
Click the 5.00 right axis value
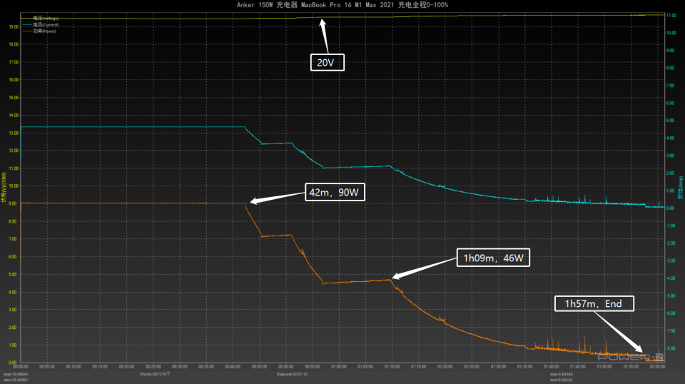point(671,121)
